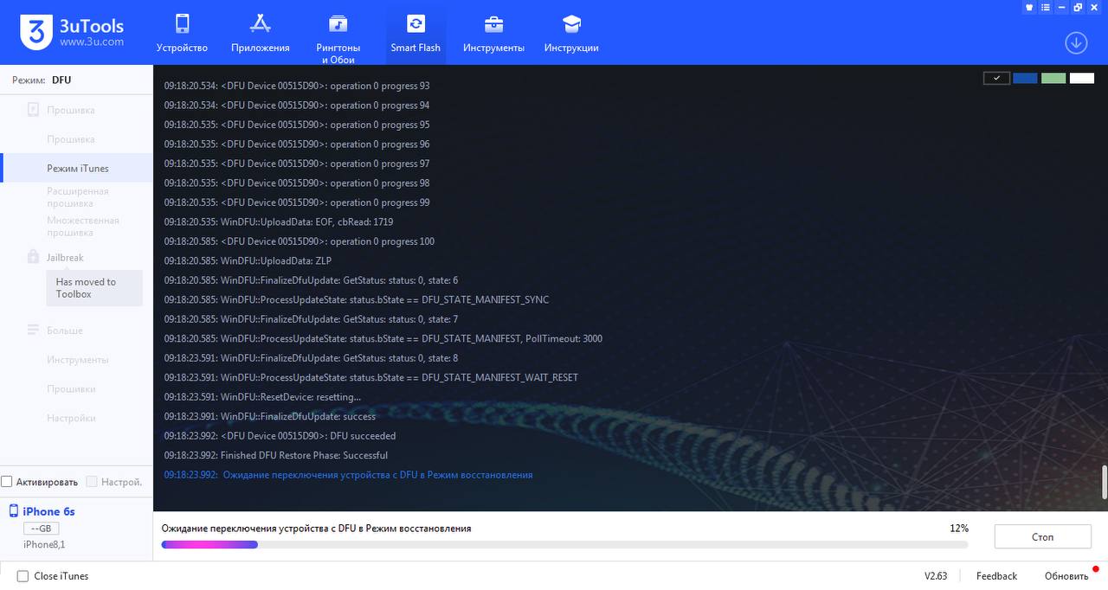Screen dimensions: 1108x590
Task: Click log line 'DFU_STATE_MANIFEST_SYNC'
Action: 357,299
